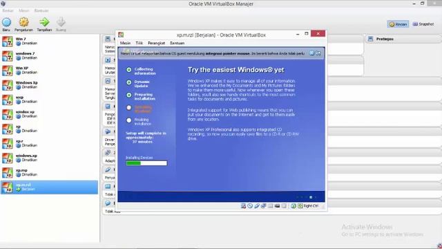Click the Pratinjau preview panel icon

370,39
